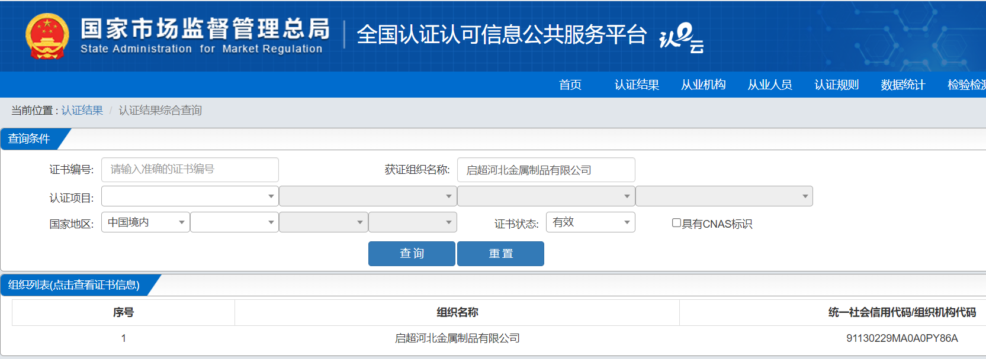Select the 查询条件 panel tab

(x=30, y=139)
